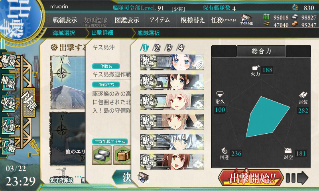Go back to 出撃詳細 breadcrumb step

point(102,33)
